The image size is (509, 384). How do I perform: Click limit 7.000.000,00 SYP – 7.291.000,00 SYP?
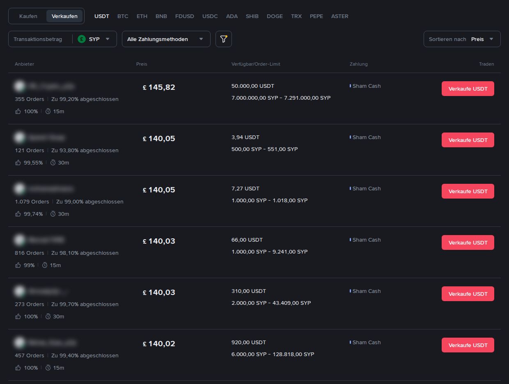[281, 98]
